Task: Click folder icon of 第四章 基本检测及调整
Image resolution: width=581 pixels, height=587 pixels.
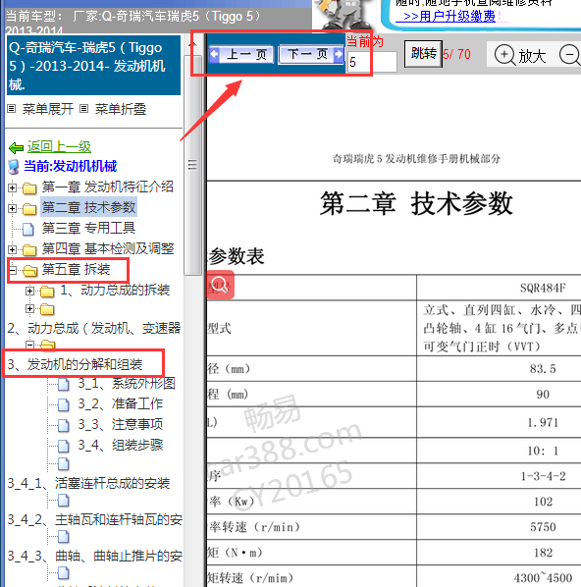Action: (x=29, y=249)
